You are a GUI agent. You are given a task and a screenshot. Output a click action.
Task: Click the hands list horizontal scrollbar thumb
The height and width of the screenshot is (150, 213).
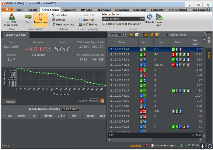(131, 140)
